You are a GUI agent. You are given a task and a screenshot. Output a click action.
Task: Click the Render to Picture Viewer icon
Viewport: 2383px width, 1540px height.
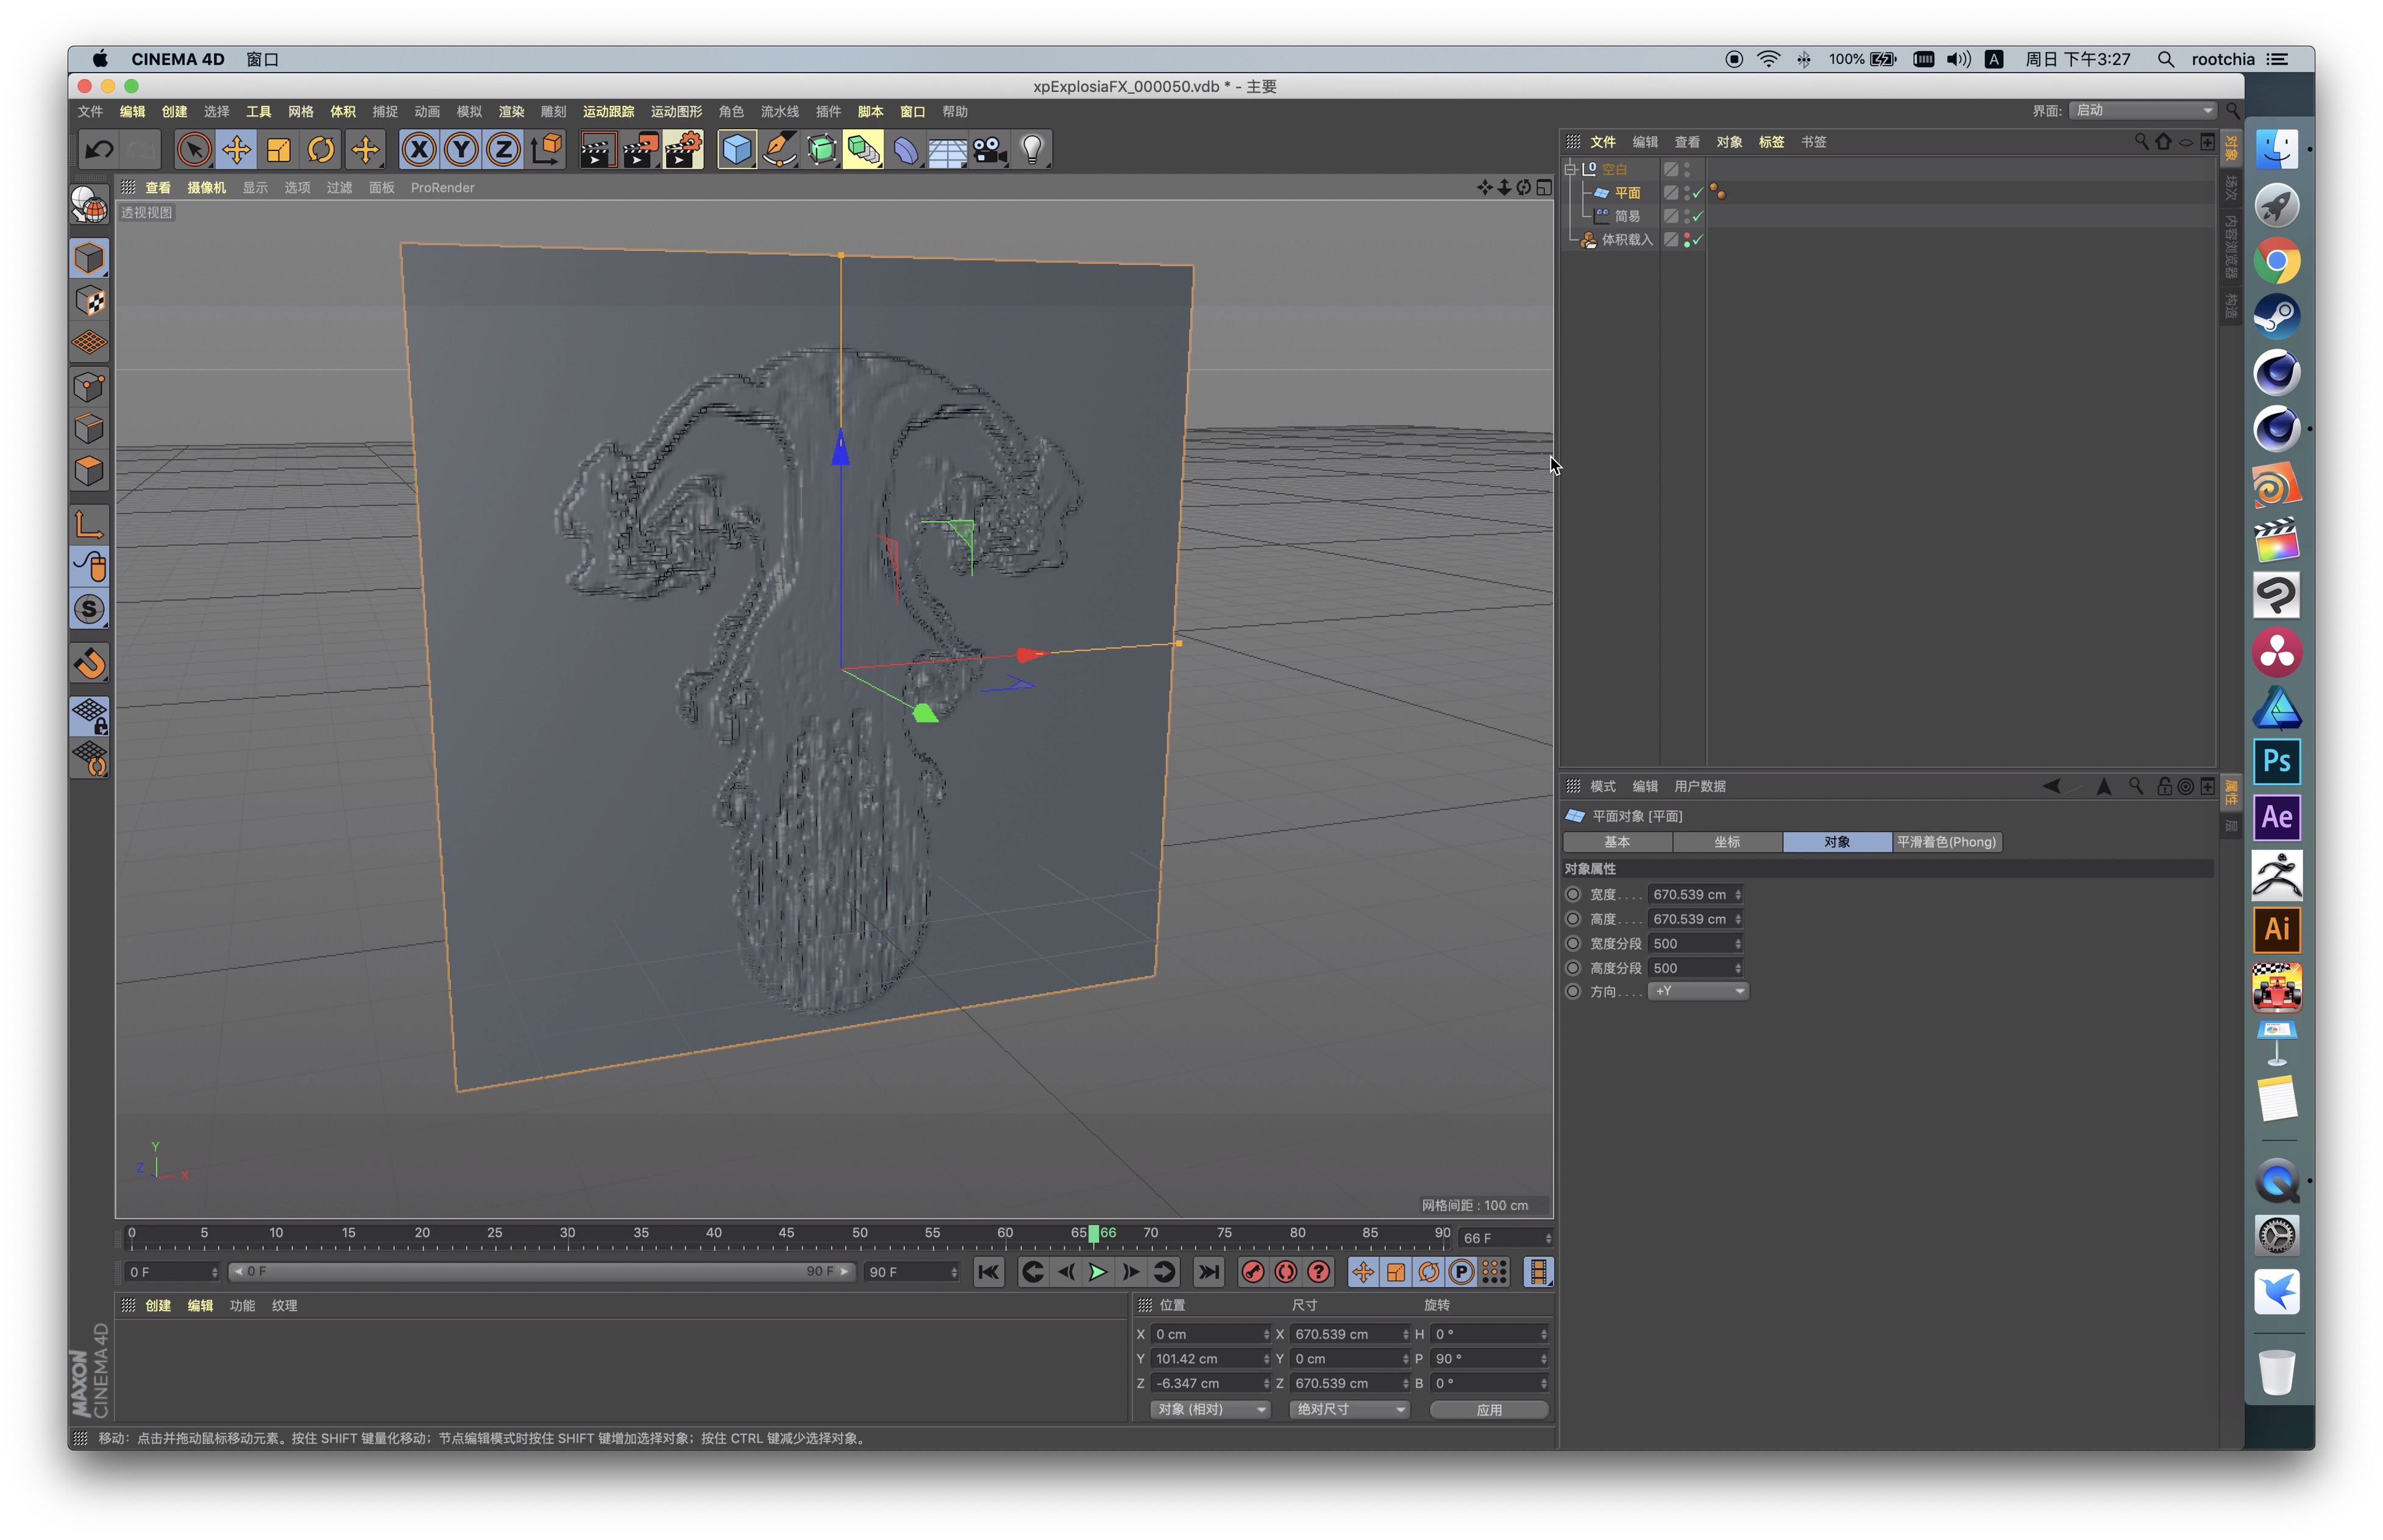[x=641, y=150]
